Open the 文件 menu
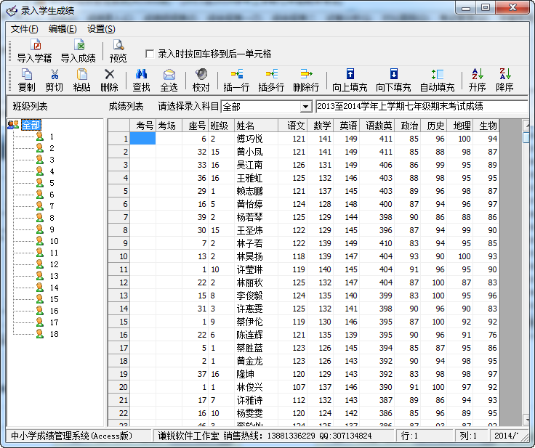The height and width of the screenshot is (448, 535). click(x=24, y=29)
